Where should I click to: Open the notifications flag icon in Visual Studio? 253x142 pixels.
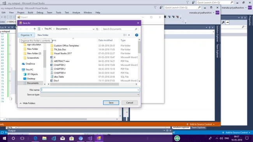click(155, 7)
